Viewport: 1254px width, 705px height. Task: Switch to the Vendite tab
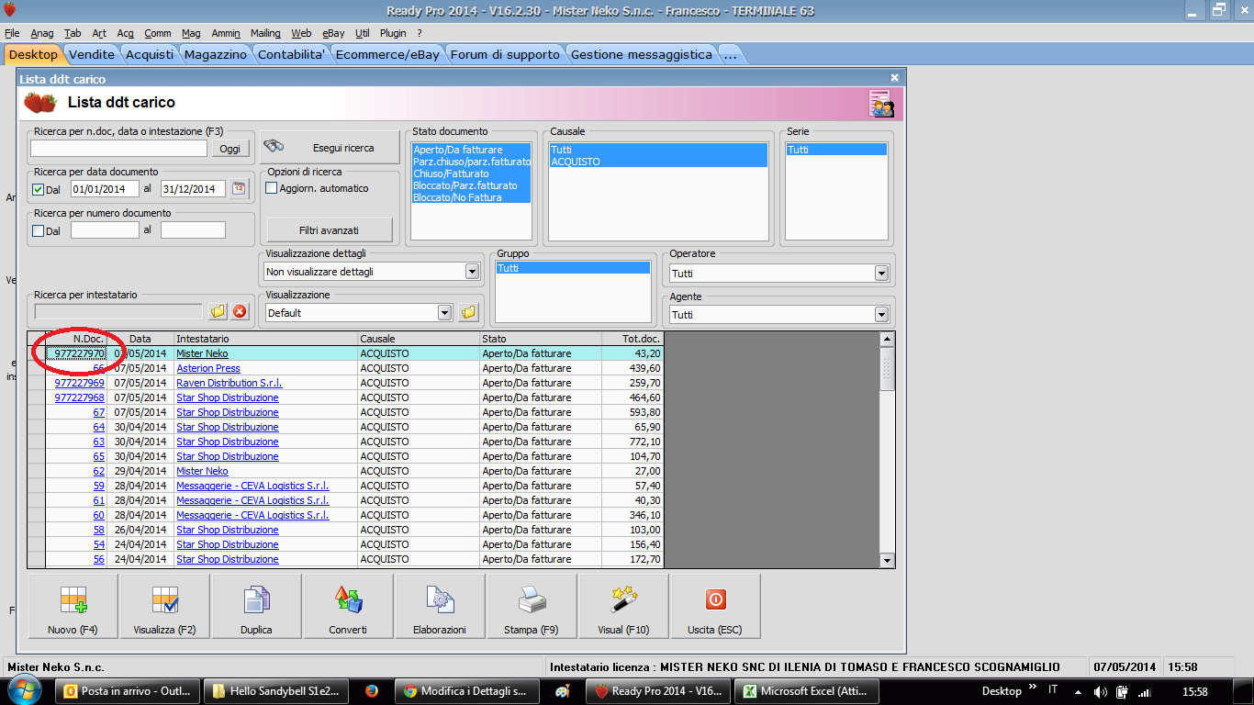[92, 54]
